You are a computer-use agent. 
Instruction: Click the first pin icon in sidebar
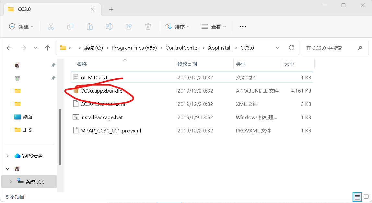pyautogui.click(x=53, y=65)
